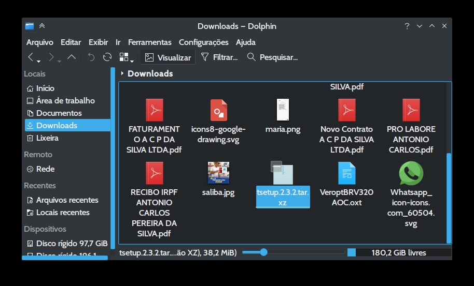The height and width of the screenshot is (286, 474).
Task: Open the Ajuda menu
Action: [246, 42]
